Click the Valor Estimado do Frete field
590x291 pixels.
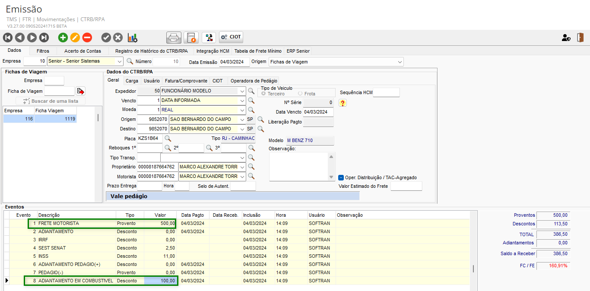pyautogui.click(x=406, y=186)
